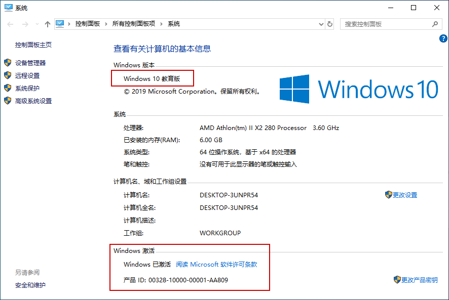This screenshot has height=300, width=449.
Task: Go up one level with Up arrow
Action: (x=48, y=24)
